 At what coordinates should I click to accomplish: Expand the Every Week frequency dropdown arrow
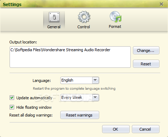tap(95, 97)
